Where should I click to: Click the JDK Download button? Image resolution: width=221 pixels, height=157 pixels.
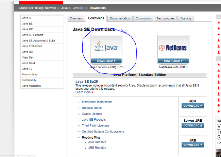[193, 106]
